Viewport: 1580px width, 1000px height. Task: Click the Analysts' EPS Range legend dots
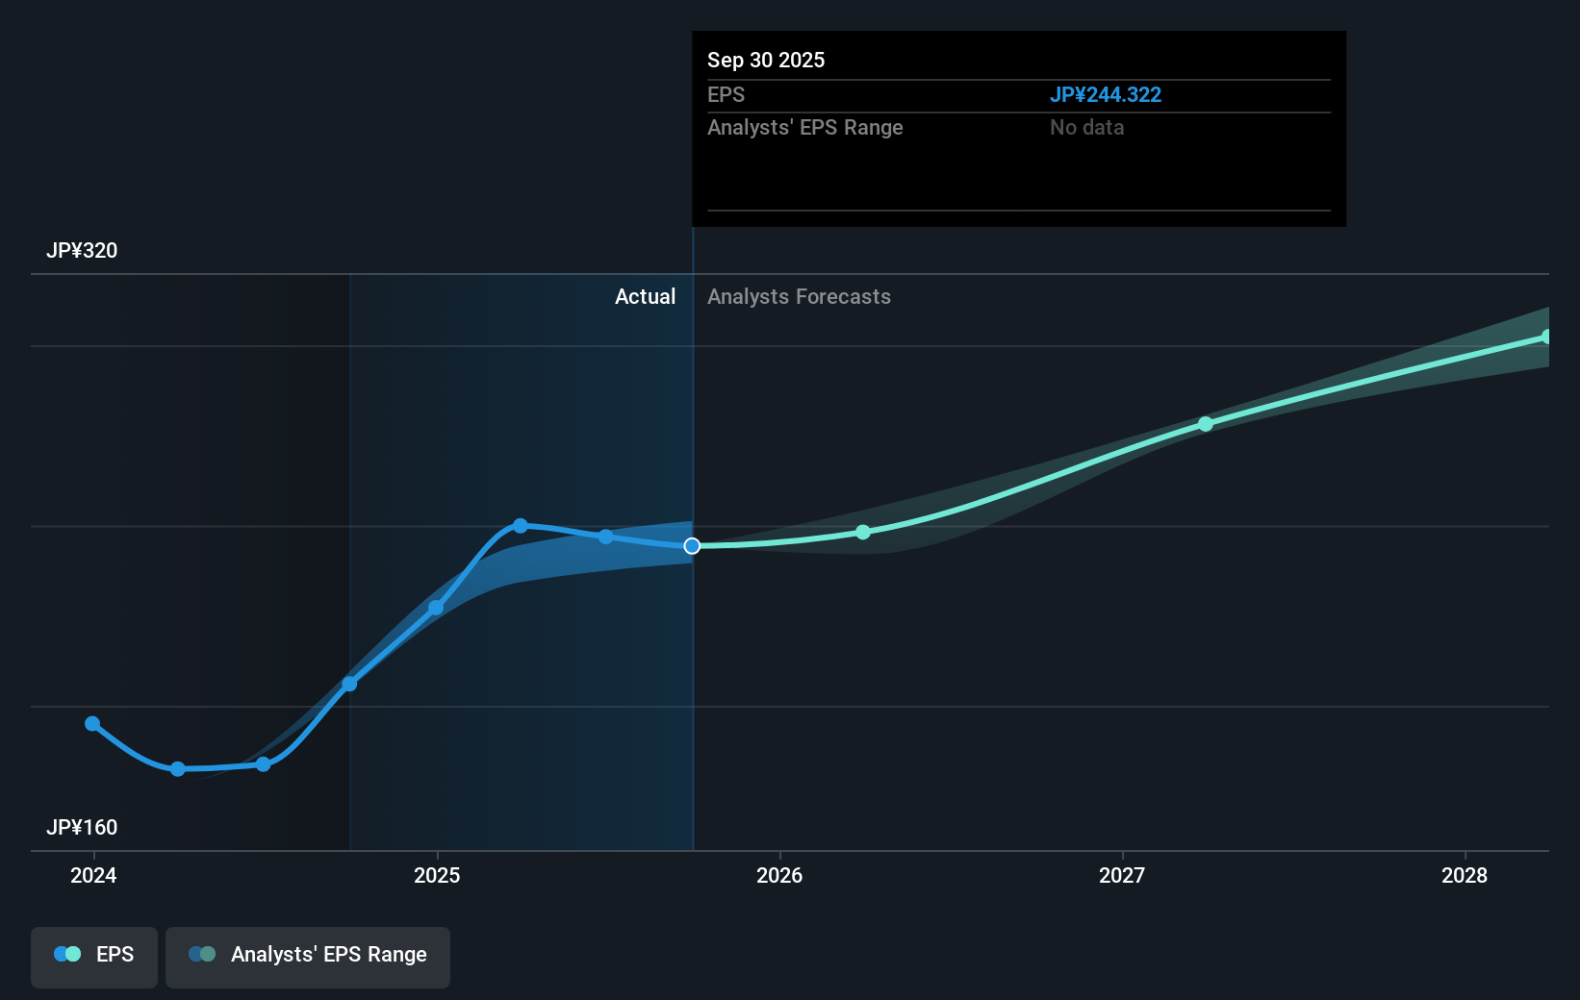point(200,953)
